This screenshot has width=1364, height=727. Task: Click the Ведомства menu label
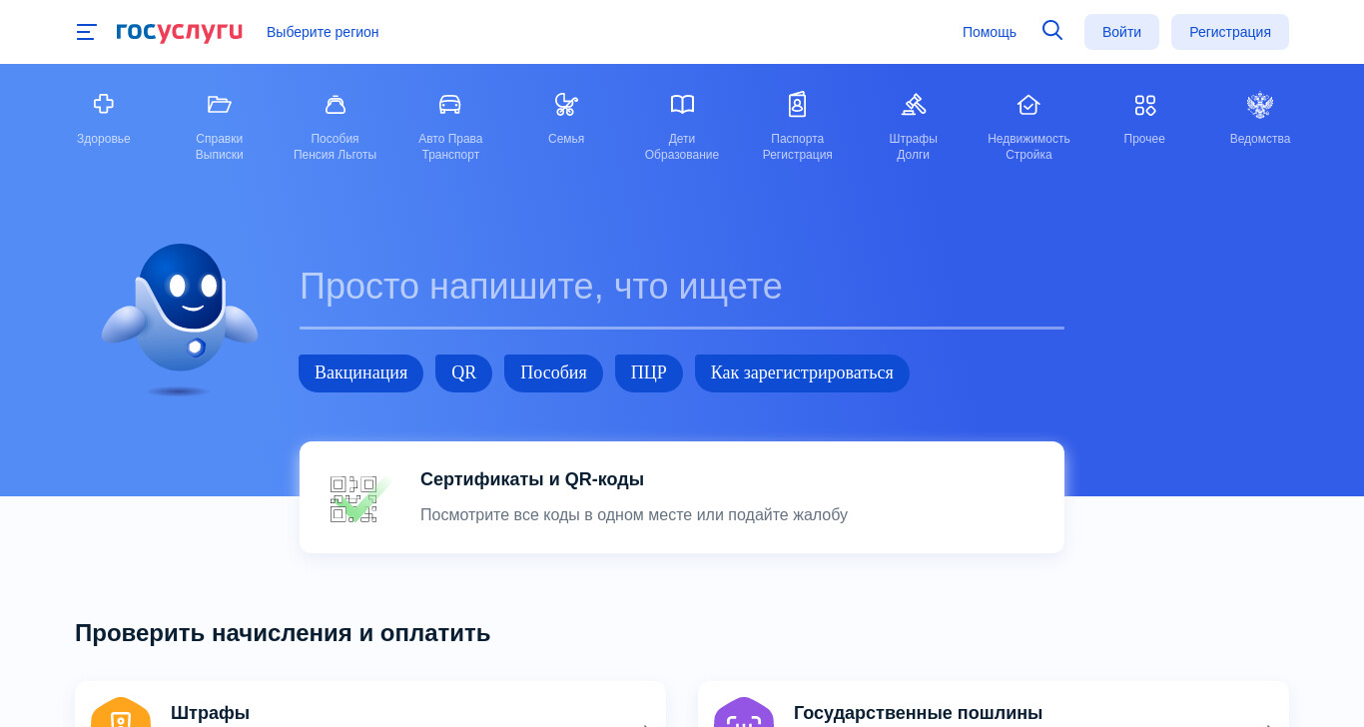point(1260,139)
